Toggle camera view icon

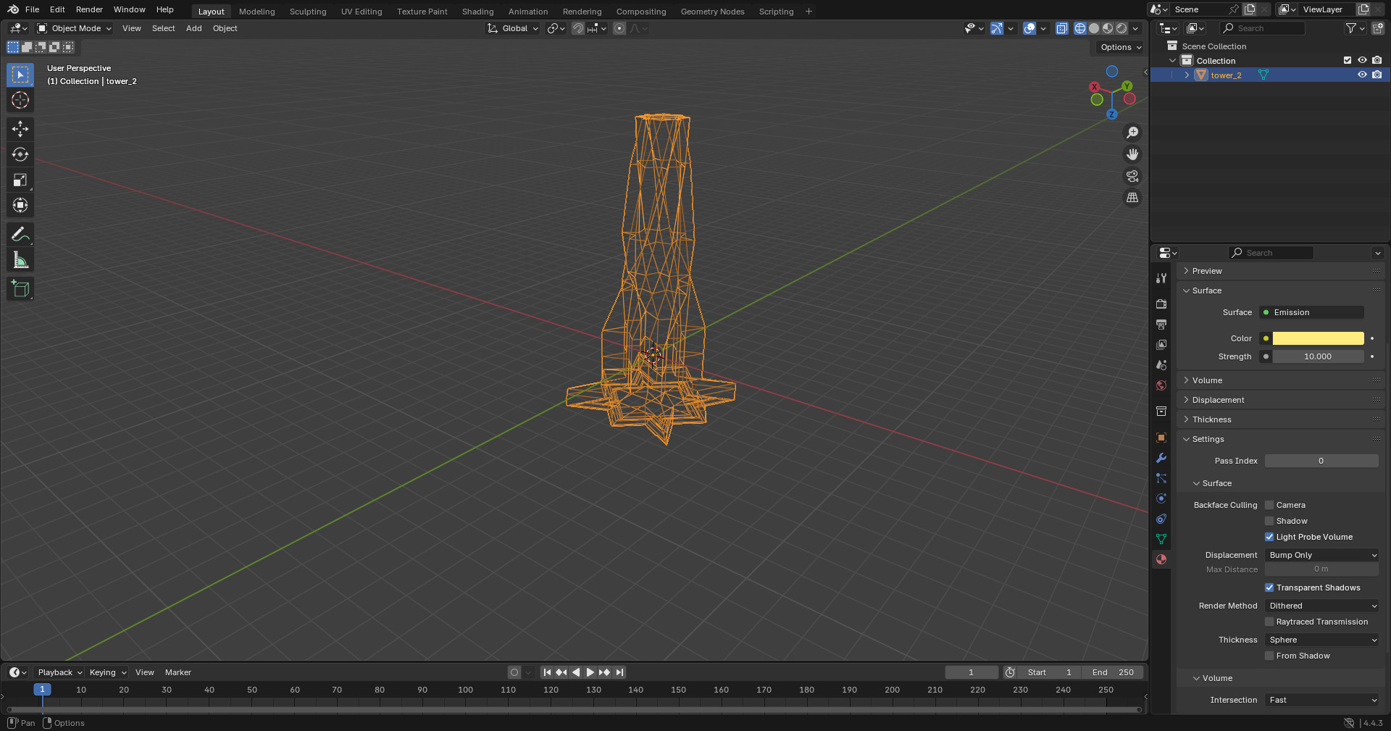pos(1132,176)
